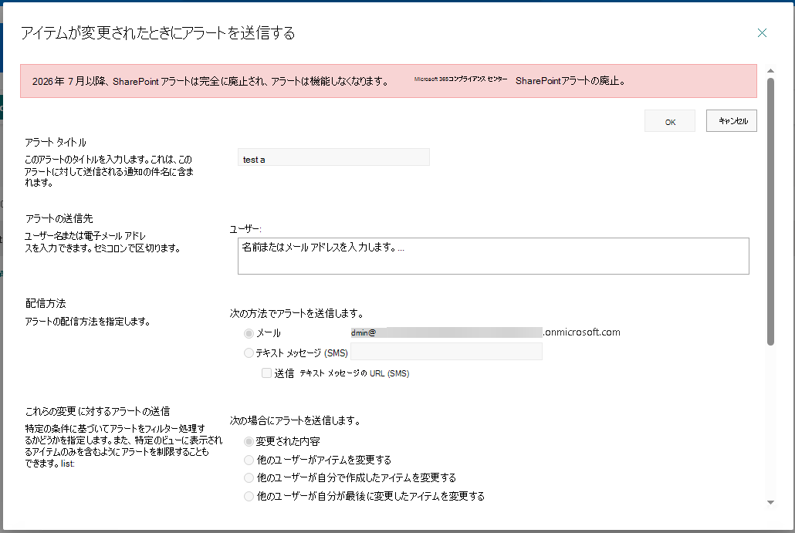795x533 pixels.
Task: Click the アラート タイトル section heading
Action: (x=56, y=143)
